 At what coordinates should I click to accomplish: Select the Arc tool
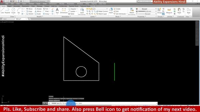(x=19, y=11)
